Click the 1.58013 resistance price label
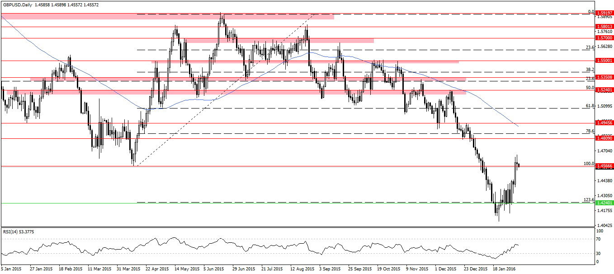The height and width of the screenshot is (274, 614). coord(605,27)
